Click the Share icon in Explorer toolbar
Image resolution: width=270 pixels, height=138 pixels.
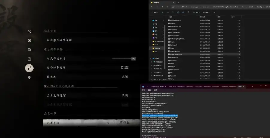(183, 13)
